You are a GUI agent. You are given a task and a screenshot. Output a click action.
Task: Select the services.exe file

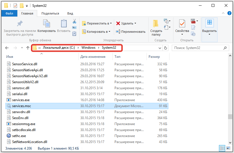(x=87, y=100)
